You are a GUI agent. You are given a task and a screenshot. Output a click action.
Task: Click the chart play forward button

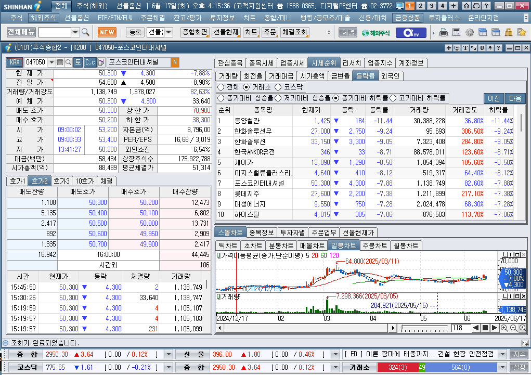495,328
